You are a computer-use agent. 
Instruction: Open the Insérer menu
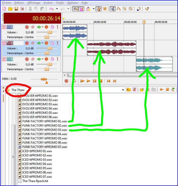(x=48, y=3)
